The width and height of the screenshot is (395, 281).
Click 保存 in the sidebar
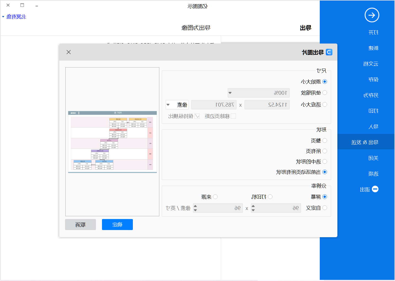point(373,80)
